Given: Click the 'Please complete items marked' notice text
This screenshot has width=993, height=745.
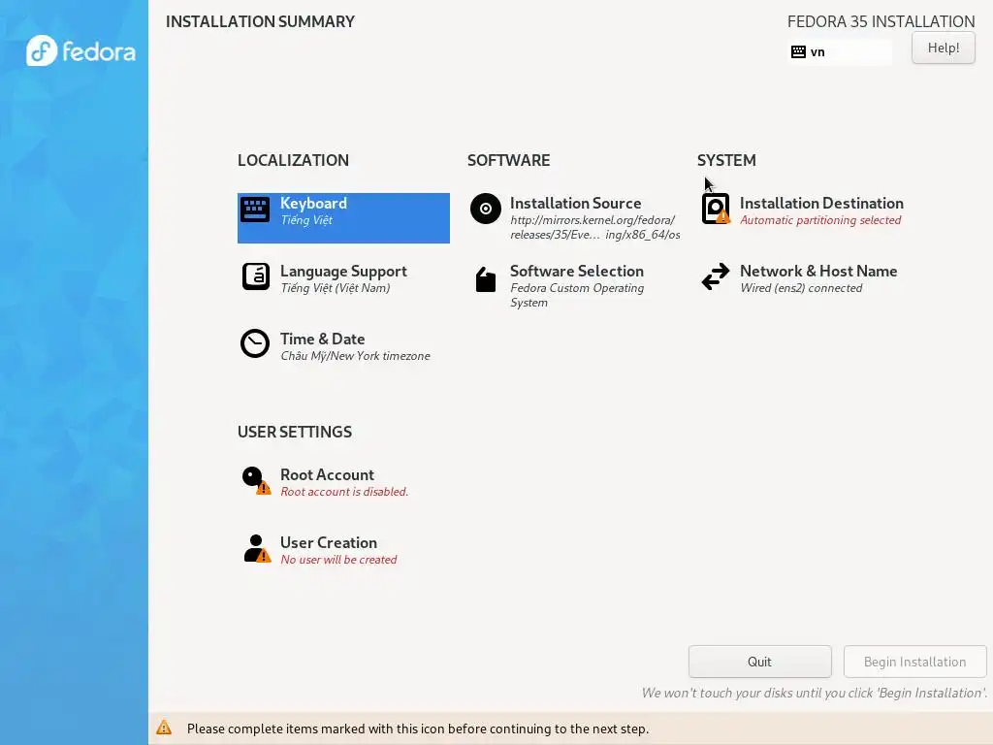Looking at the screenshot, I should [418, 729].
